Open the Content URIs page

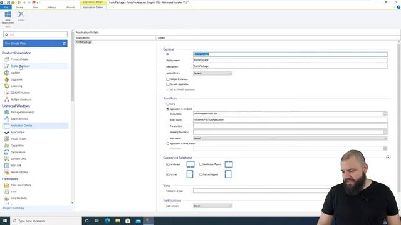click(18, 159)
